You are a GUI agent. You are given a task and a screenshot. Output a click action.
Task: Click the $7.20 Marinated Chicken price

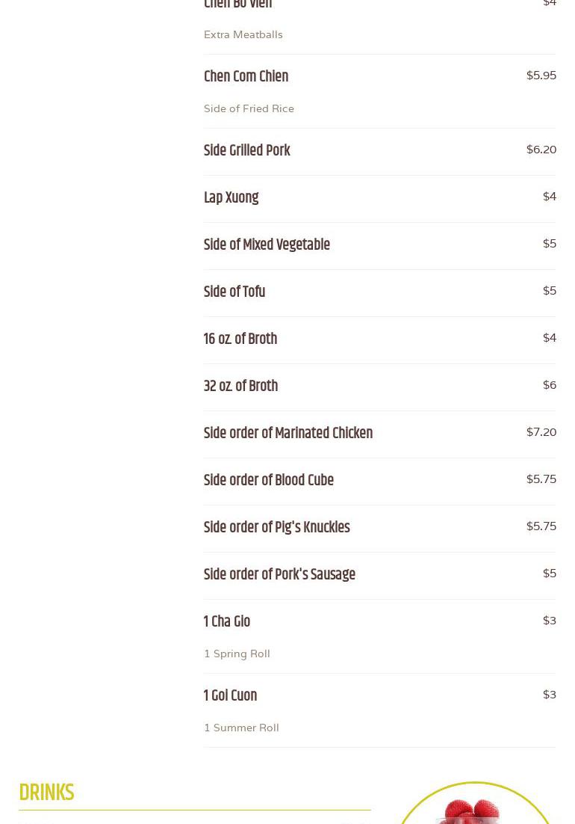coord(541,432)
